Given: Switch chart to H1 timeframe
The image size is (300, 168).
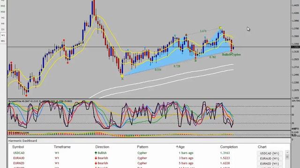Looking at the screenshot, I should coord(3,18).
